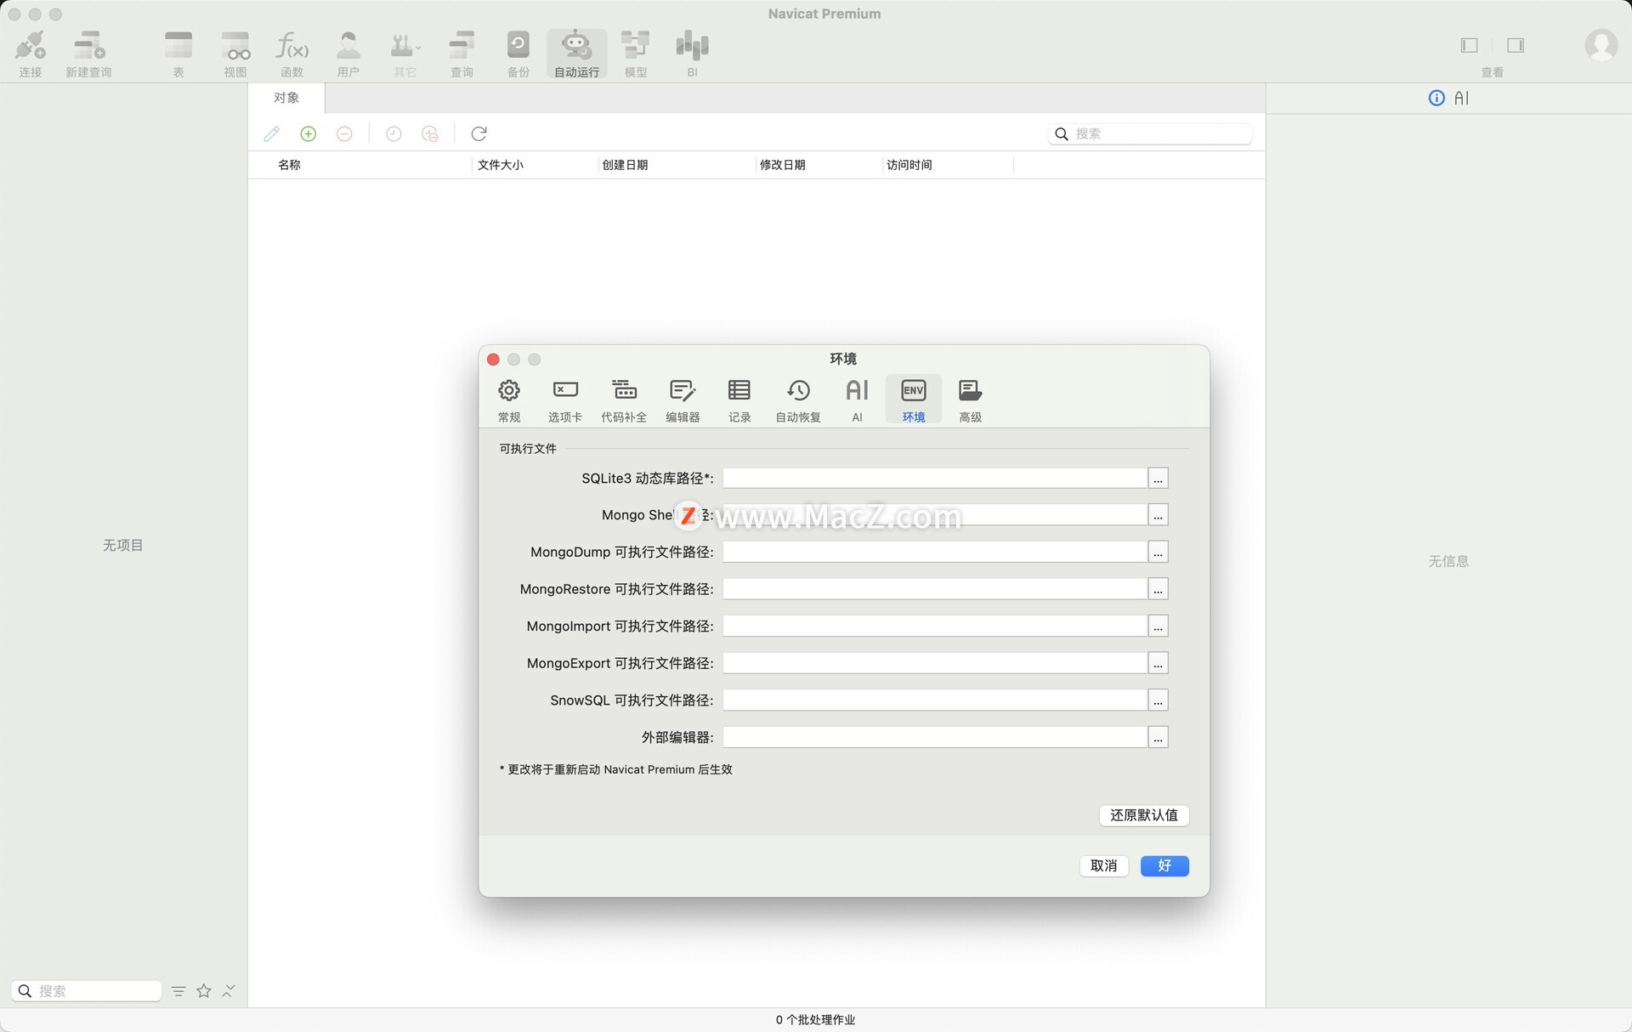
Task: Open the 高级 preferences tab
Action: (970, 400)
